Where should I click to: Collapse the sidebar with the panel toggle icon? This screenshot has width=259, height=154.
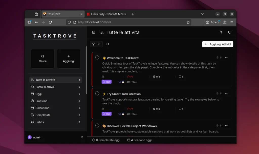[93, 32]
